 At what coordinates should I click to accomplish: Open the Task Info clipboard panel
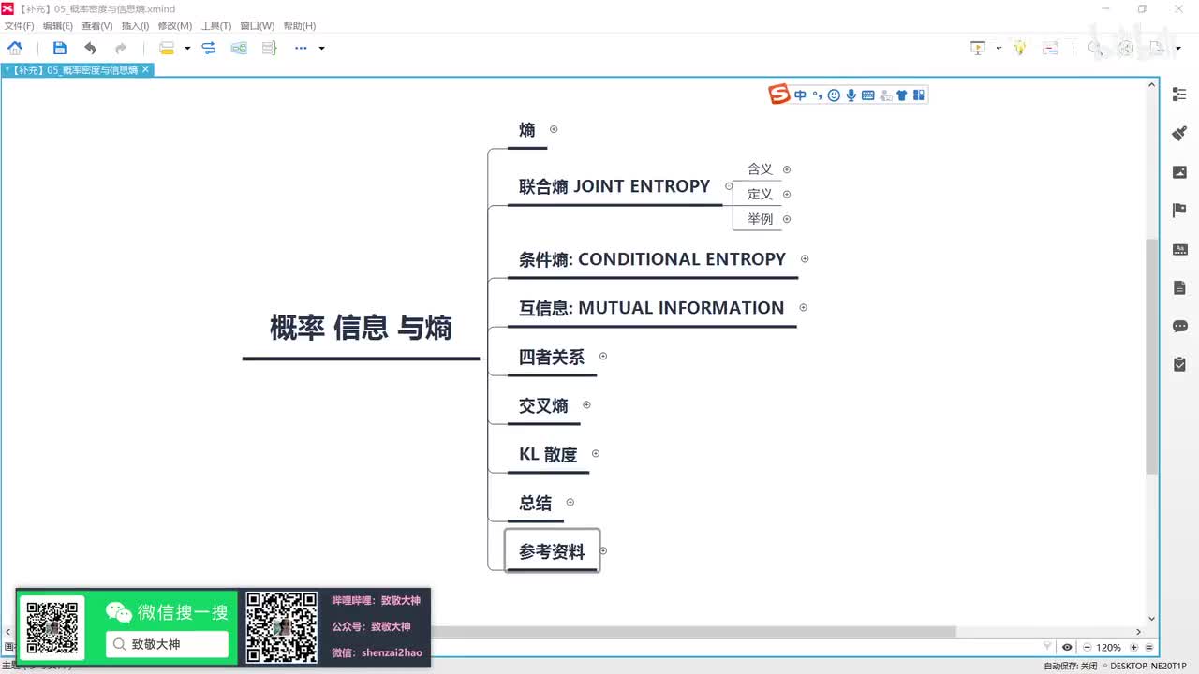(x=1179, y=364)
